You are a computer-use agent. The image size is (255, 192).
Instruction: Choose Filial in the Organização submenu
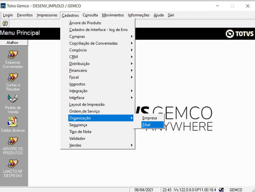[x=152, y=125]
